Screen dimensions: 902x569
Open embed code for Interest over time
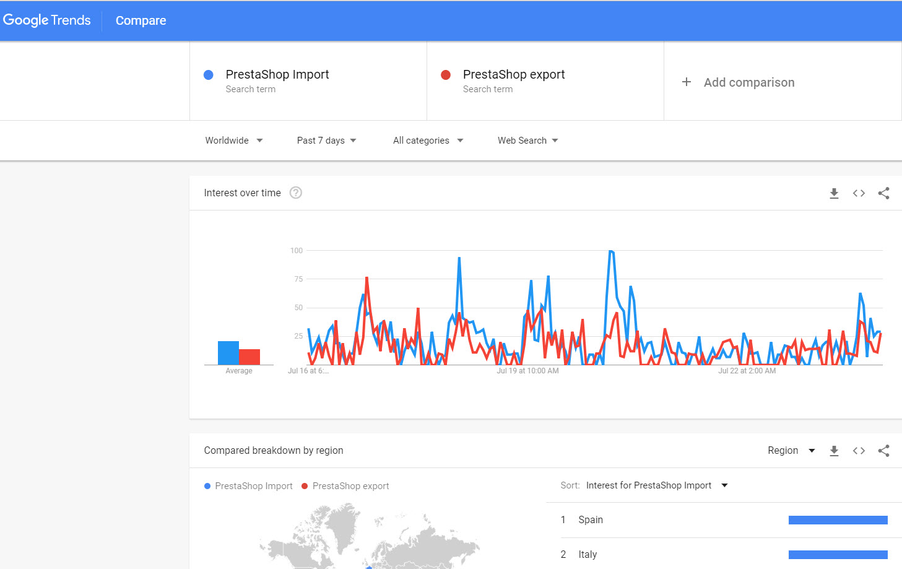(x=859, y=193)
